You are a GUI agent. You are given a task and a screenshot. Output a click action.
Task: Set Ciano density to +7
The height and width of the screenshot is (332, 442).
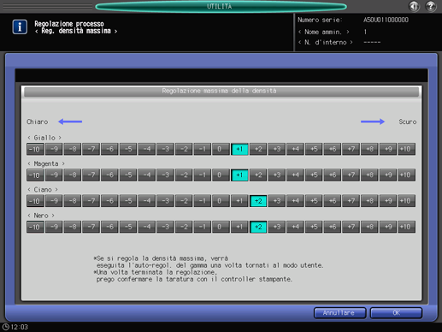pos(351,201)
